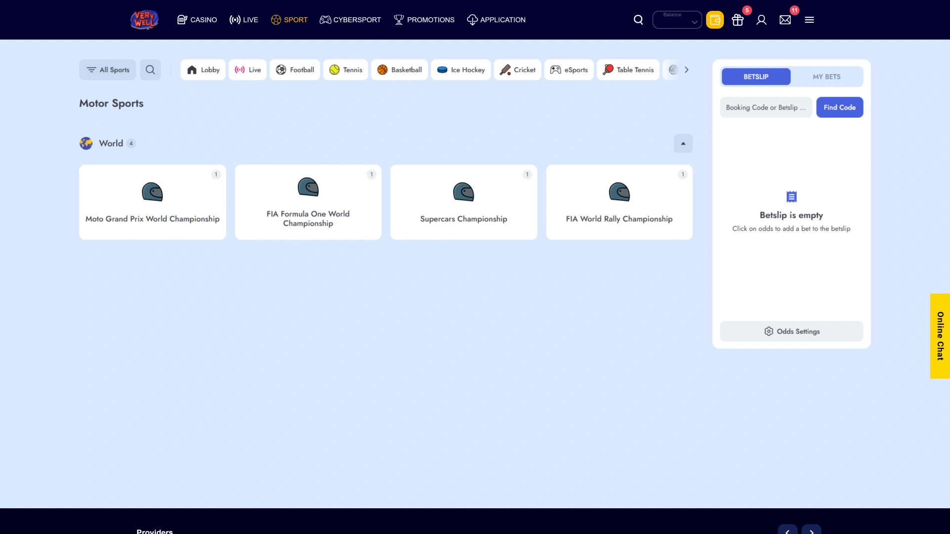The height and width of the screenshot is (534, 950).
Task: Click the Motor Sports heading
Action: [x=111, y=103]
